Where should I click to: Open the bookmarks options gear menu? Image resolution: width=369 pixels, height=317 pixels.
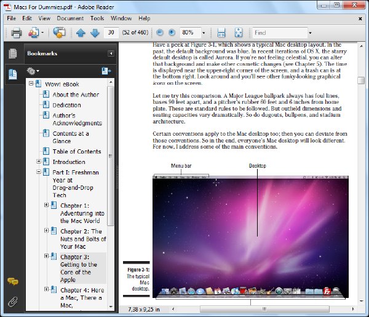(x=33, y=71)
